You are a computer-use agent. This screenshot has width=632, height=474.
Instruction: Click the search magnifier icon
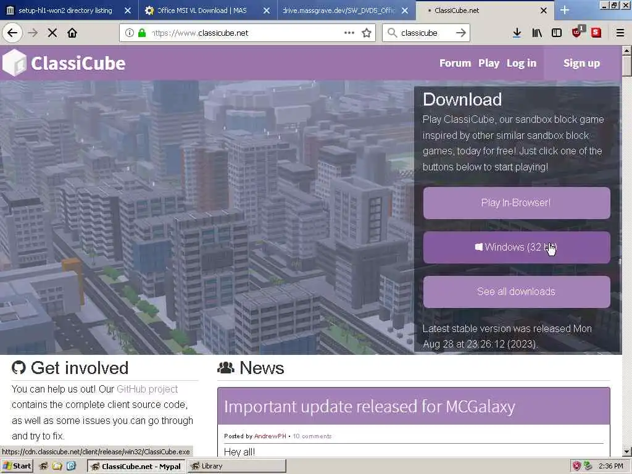pyautogui.click(x=392, y=33)
